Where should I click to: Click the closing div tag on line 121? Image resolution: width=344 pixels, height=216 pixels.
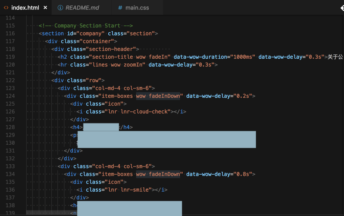60,73
